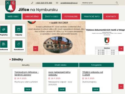125x94 pixels.
Task: Go to next slide with right arrow
Action: point(121,49)
